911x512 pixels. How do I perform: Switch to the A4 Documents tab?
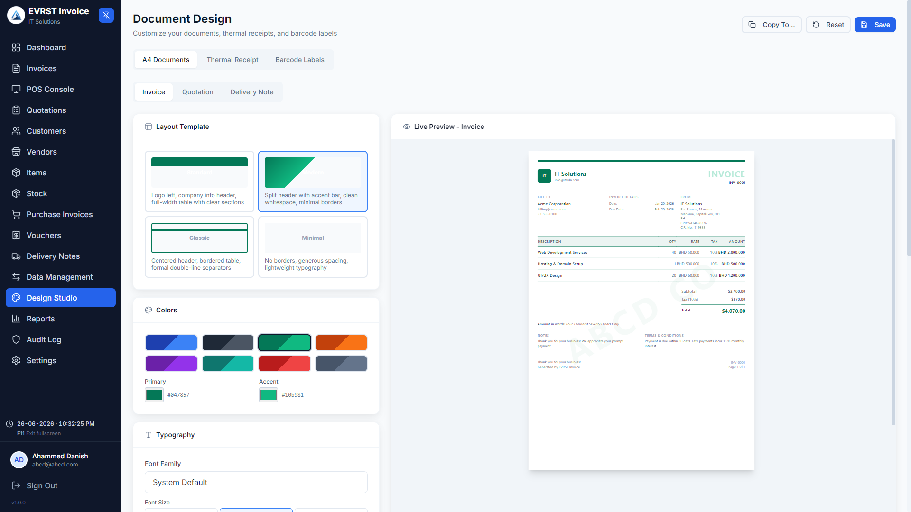[166, 60]
